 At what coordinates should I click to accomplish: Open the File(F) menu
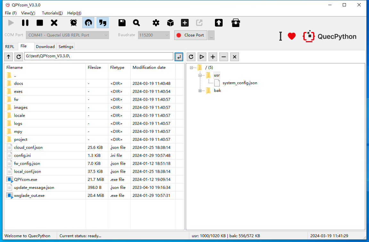(11, 13)
